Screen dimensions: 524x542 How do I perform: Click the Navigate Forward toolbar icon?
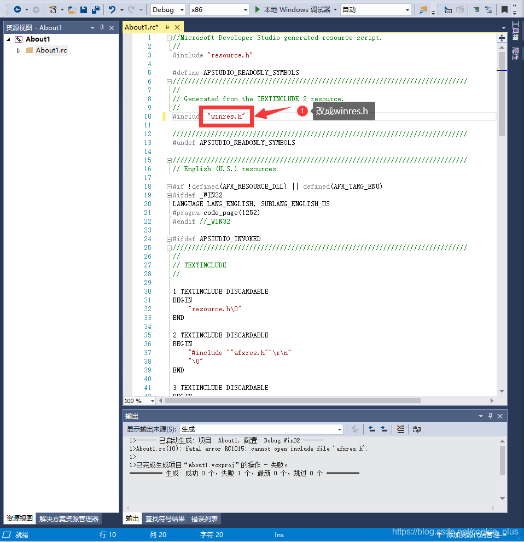pyautogui.click(x=36, y=10)
